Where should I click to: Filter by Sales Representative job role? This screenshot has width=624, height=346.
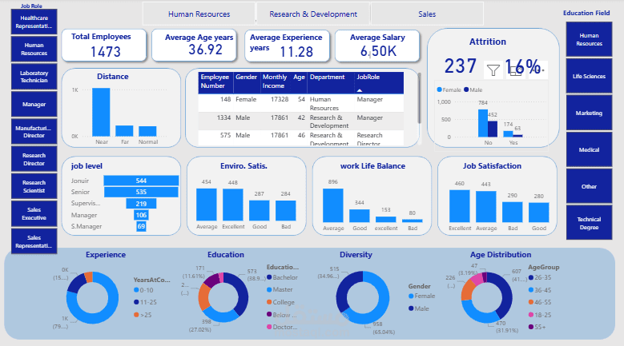(x=34, y=241)
